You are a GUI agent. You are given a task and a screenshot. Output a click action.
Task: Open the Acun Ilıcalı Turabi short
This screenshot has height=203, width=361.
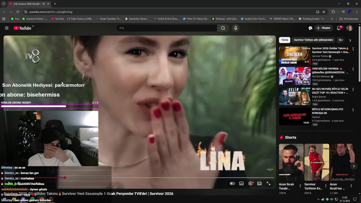tap(291, 162)
